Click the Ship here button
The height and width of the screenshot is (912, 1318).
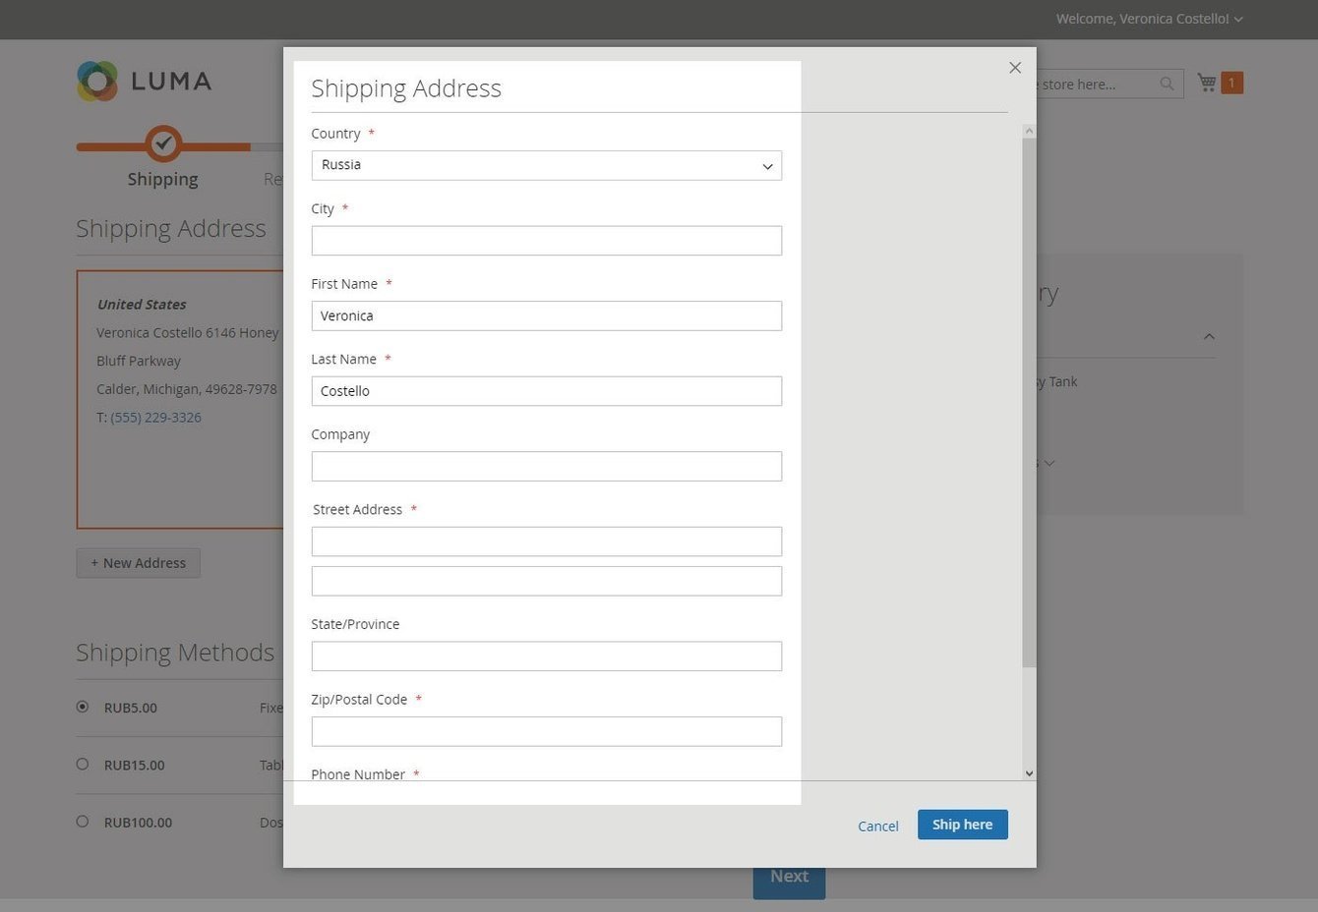(x=962, y=825)
